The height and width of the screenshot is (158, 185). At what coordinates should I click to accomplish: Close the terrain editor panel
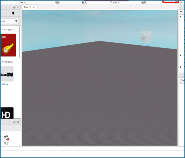[18, 122]
